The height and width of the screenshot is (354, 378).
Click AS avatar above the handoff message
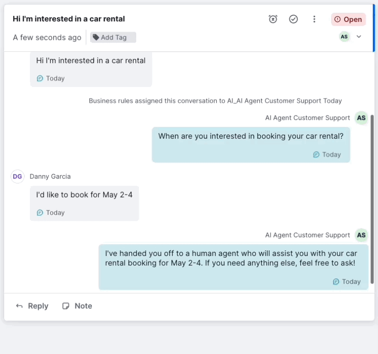click(x=361, y=235)
